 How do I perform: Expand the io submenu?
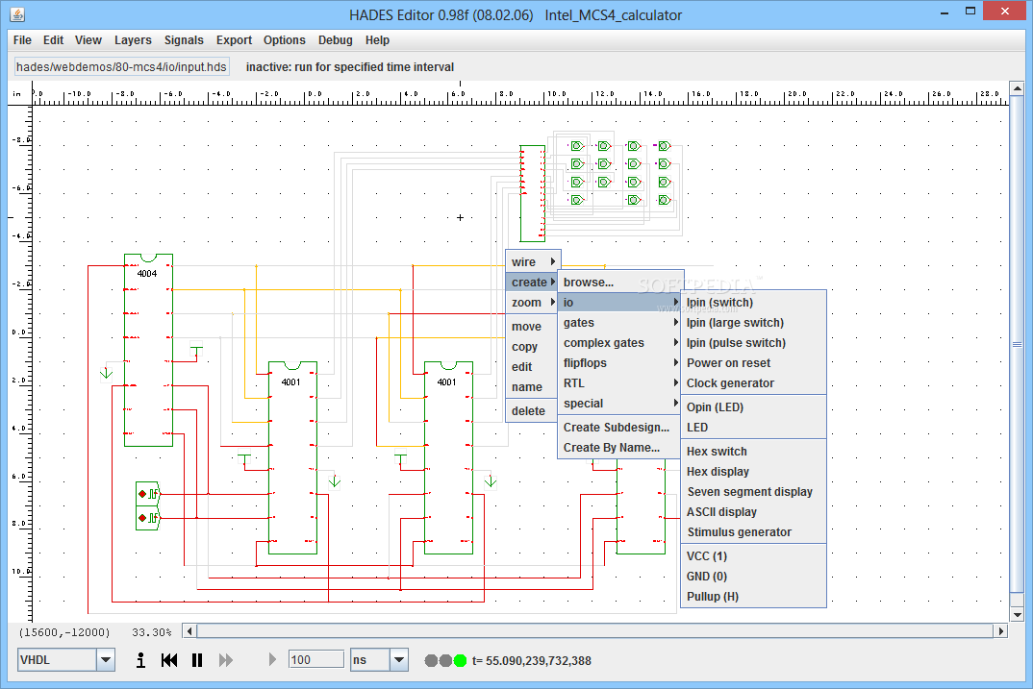[x=619, y=303]
